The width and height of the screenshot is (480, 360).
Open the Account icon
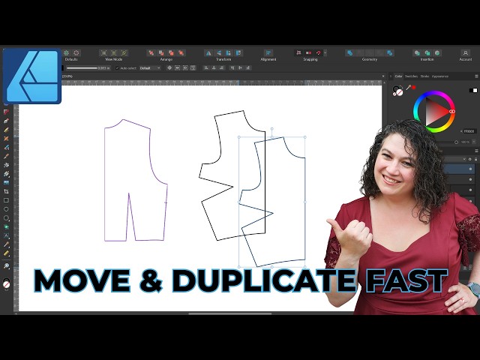465,53
